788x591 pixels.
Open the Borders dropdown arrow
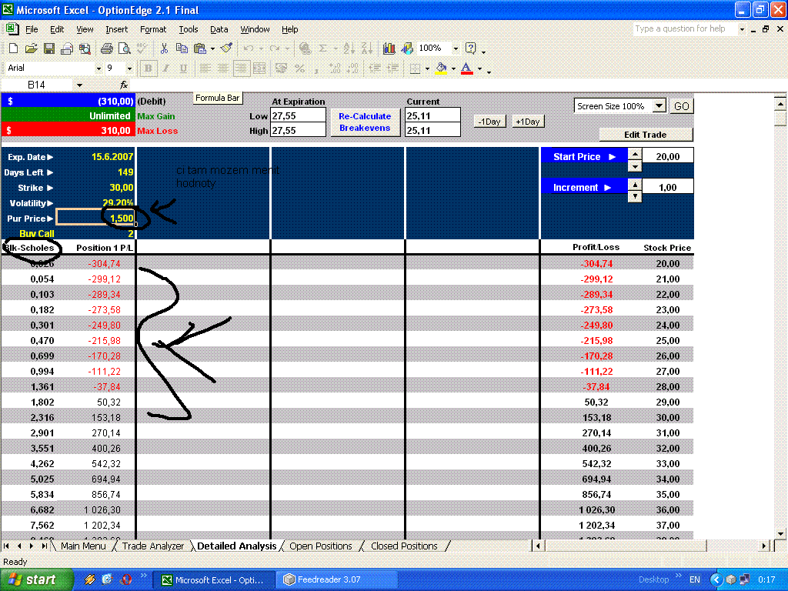click(427, 68)
